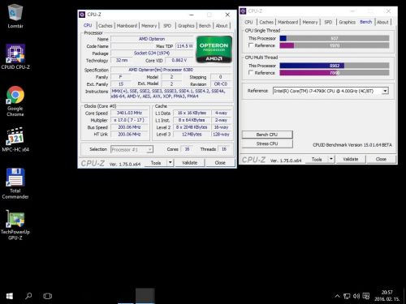Open Graphics tab in Bench window
This screenshot has height=304, width=406.
pos(347,22)
